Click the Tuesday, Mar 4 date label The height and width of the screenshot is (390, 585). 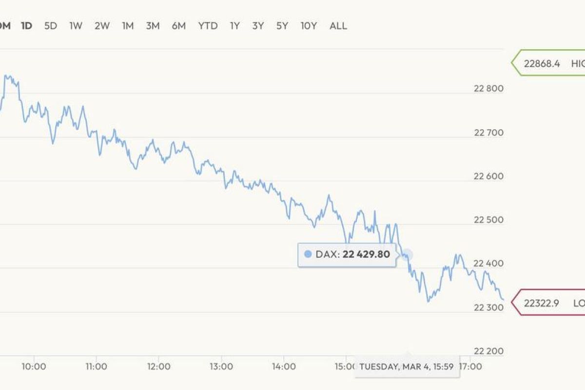coord(407,367)
